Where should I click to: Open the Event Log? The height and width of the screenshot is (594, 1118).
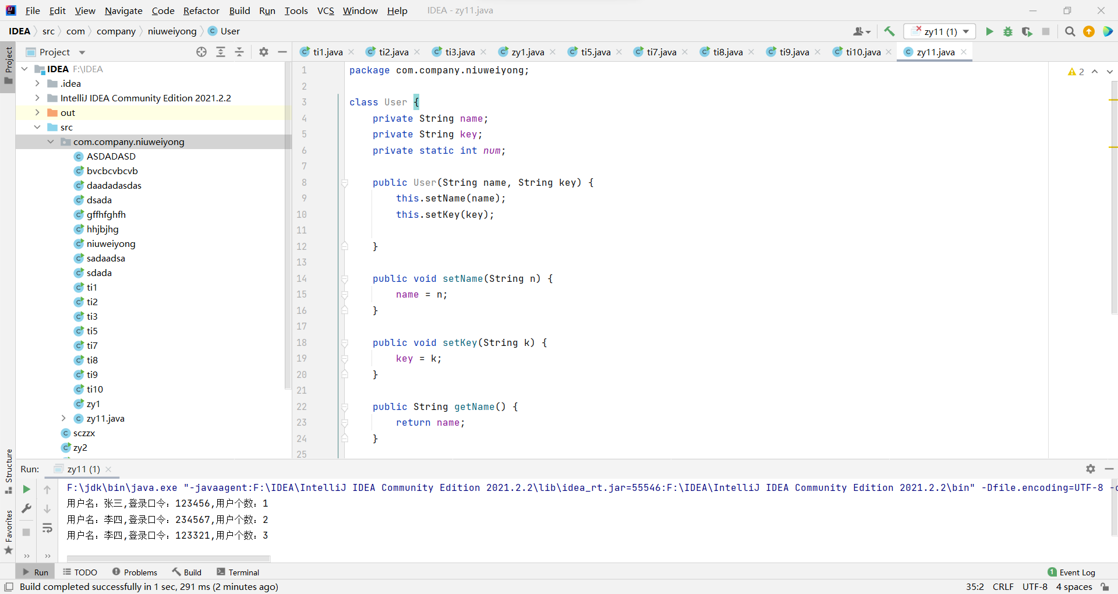[1071, 572]
